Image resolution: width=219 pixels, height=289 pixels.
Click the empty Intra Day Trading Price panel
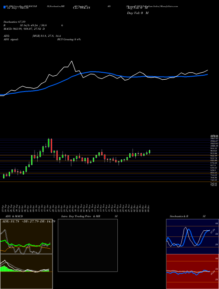pyautogui.click(x=88, y=245)
